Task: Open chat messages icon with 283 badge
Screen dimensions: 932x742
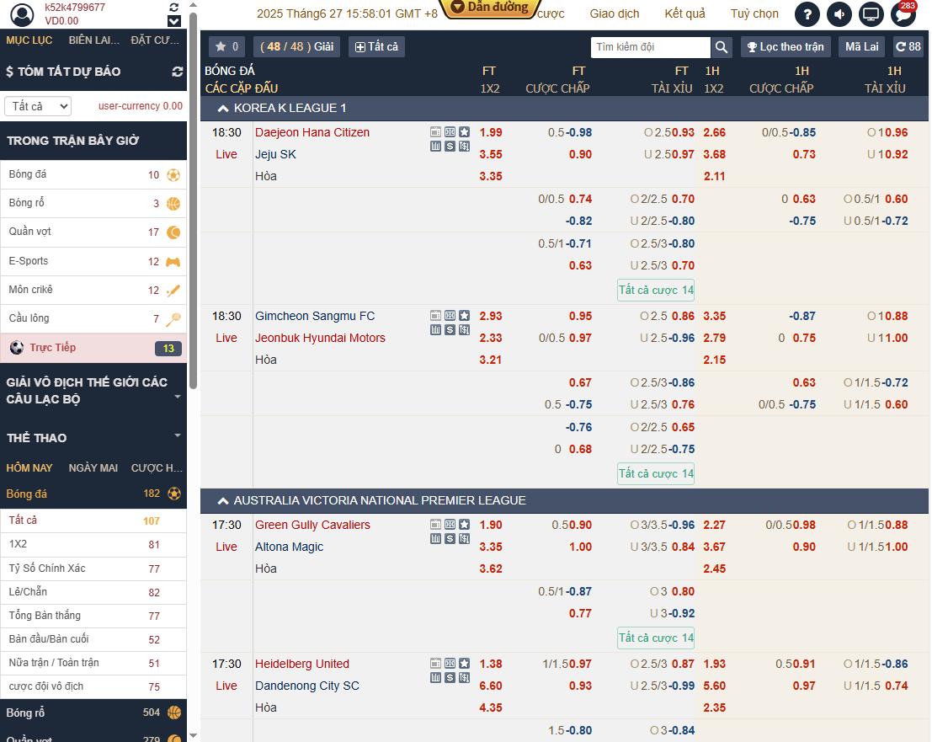Action: point(903,14)
